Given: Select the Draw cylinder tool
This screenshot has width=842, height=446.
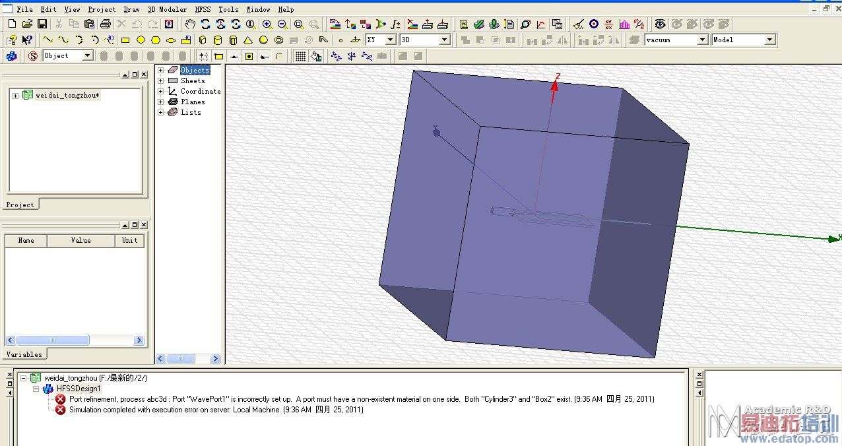Looking at the screenshot, I should point(218,40).
